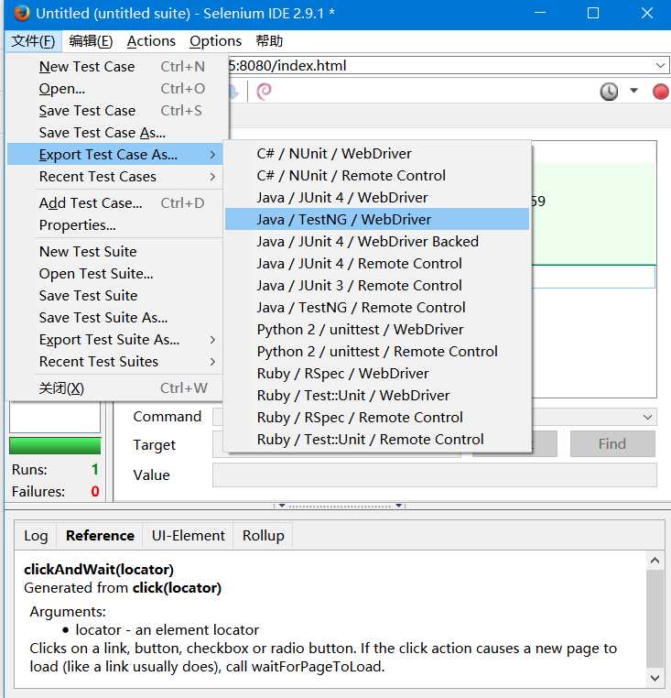Choose Open... from the file menu
Screen dimensions: 671x698
click(114, 89)
